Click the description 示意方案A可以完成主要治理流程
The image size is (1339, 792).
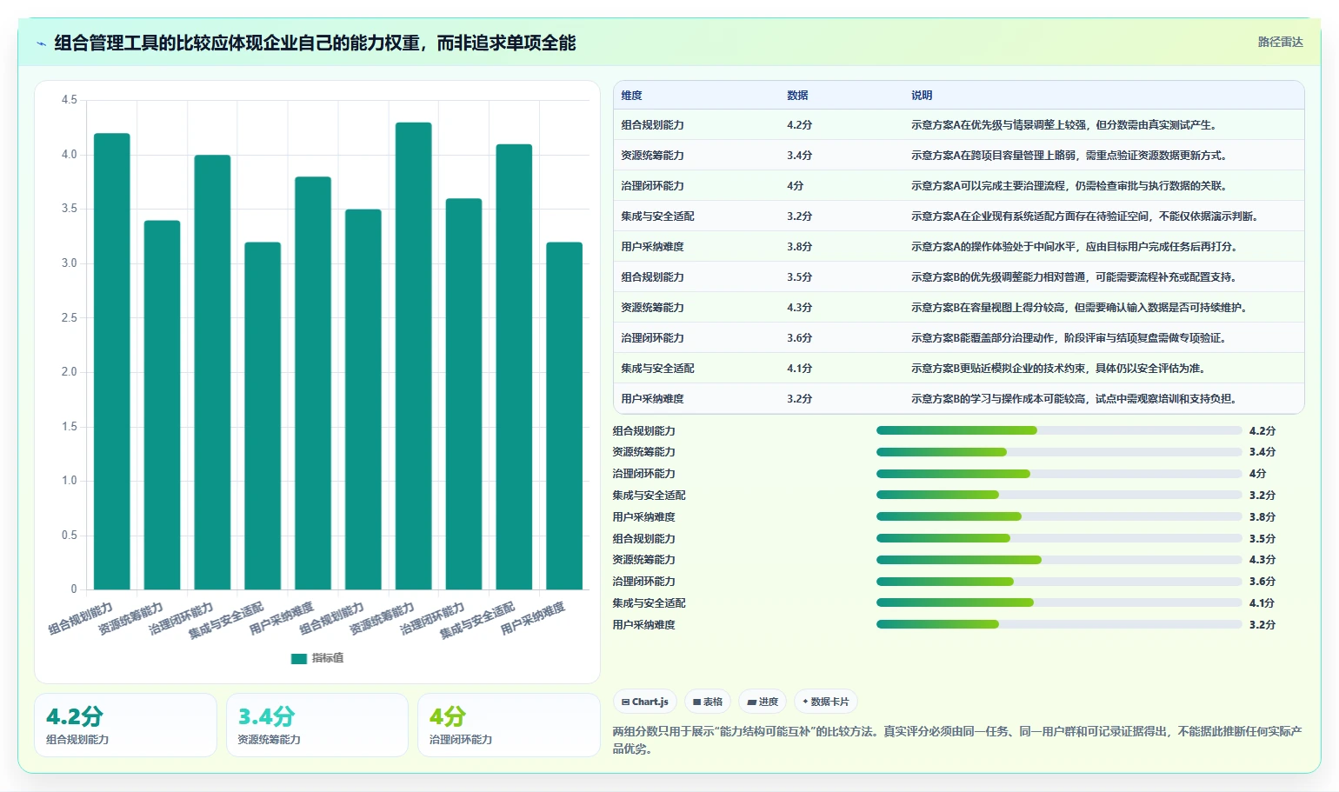1069,186
